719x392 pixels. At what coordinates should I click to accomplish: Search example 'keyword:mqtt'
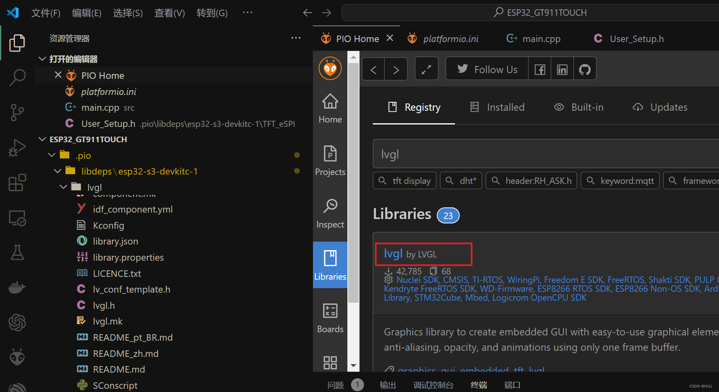click(x=620, y=181)
